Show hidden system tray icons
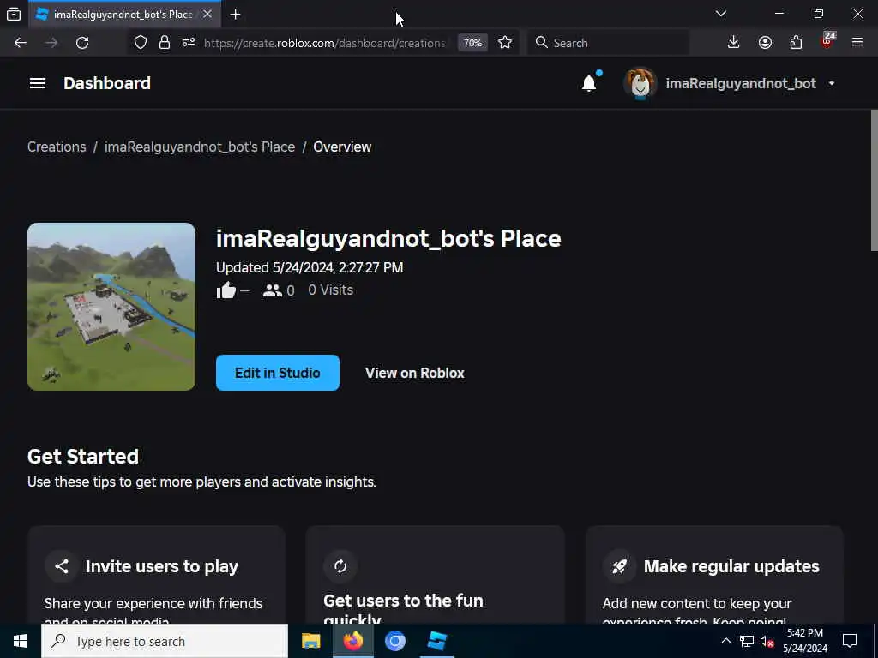This screenshot has height=658, width=878. (725, 641)
